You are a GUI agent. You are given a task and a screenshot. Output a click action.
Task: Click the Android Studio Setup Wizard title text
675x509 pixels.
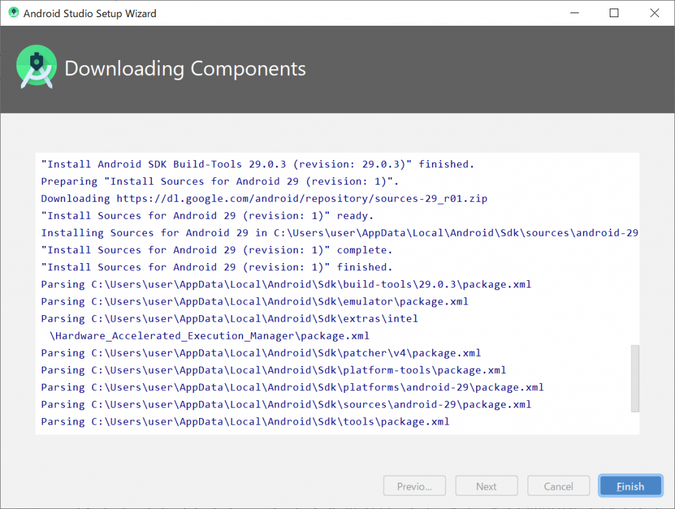(x=90, y=13)
